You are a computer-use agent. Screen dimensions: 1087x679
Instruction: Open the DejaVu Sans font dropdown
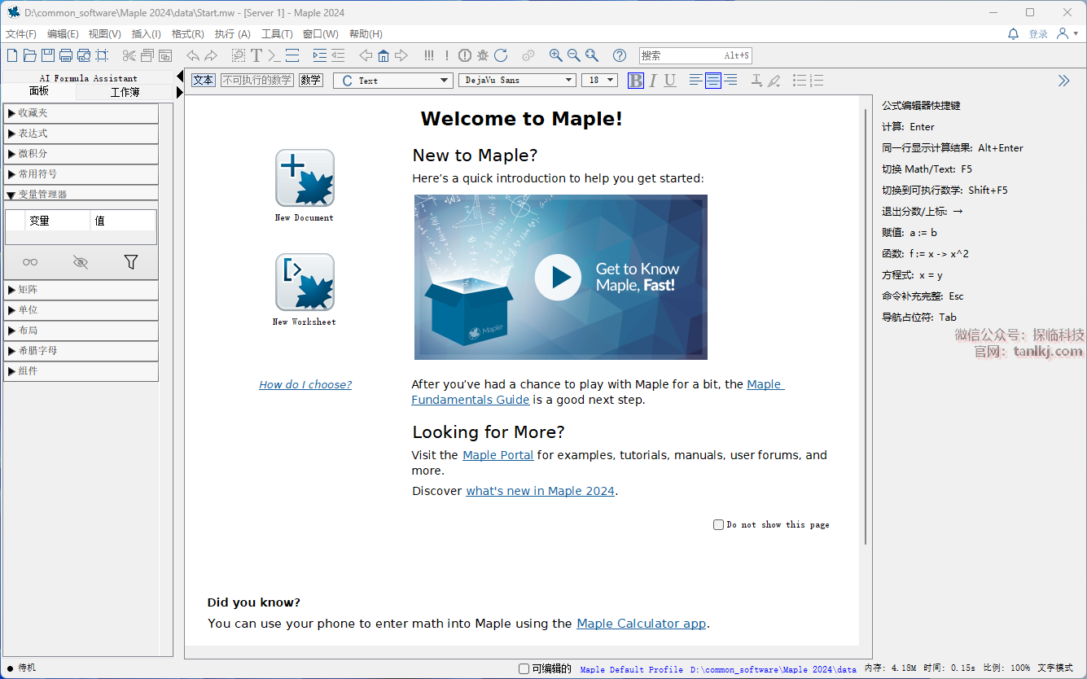click(x=517, y=80)
